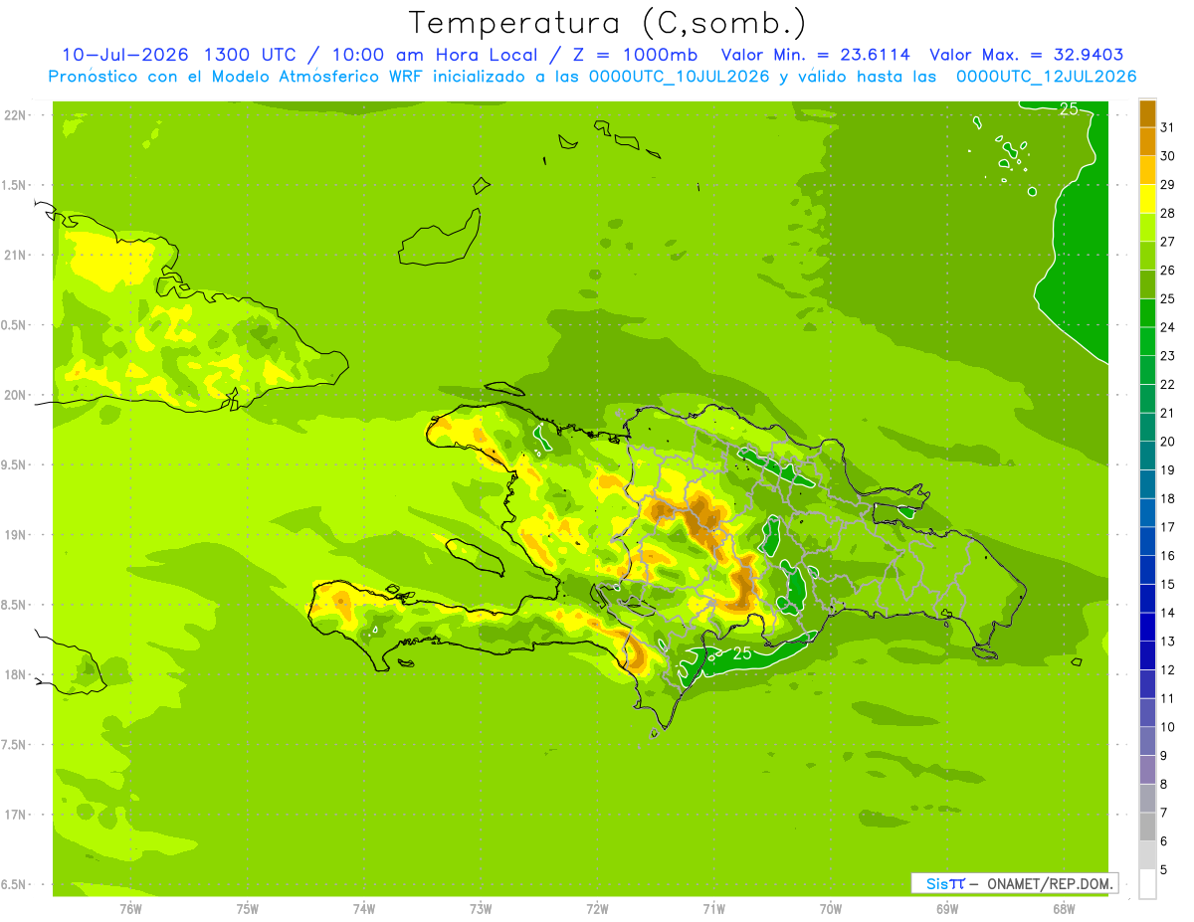This screenshot has width=1194, height=922.
Task: Click the "75W" longitude label
Action: 248,908
